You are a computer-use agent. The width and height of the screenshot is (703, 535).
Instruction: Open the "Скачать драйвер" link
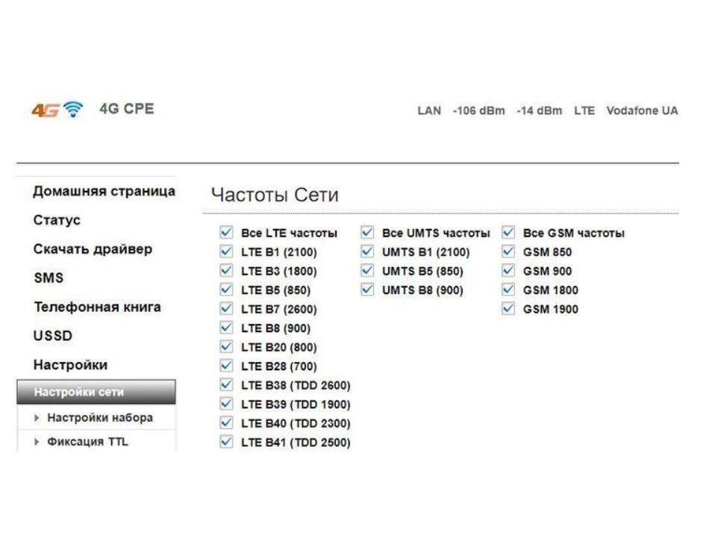tap(92, 249)
